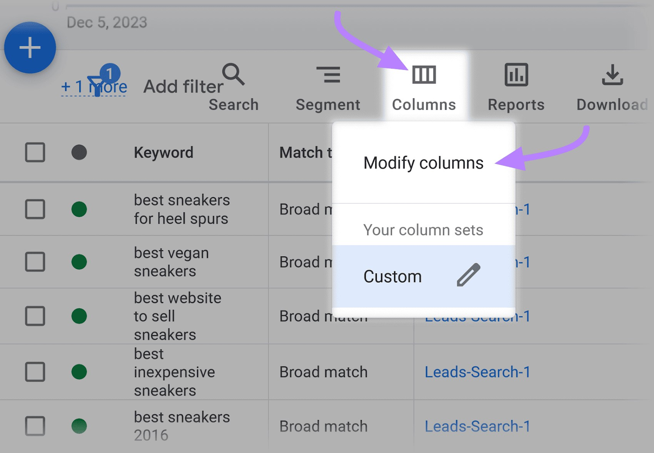This screenshot has width=654, height=453.
Task: Click the blue plus button to create new
Action: (30, 47)
